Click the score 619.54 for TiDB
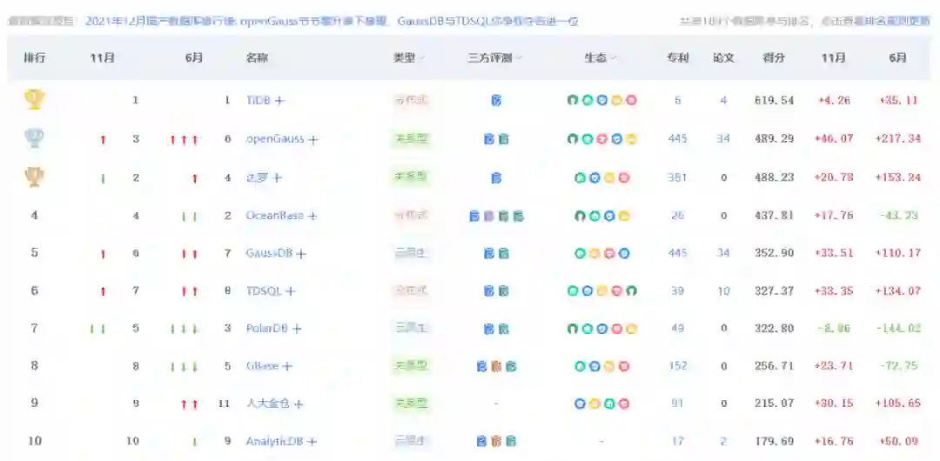Screen dimensions: 940x461 [774, 101]
